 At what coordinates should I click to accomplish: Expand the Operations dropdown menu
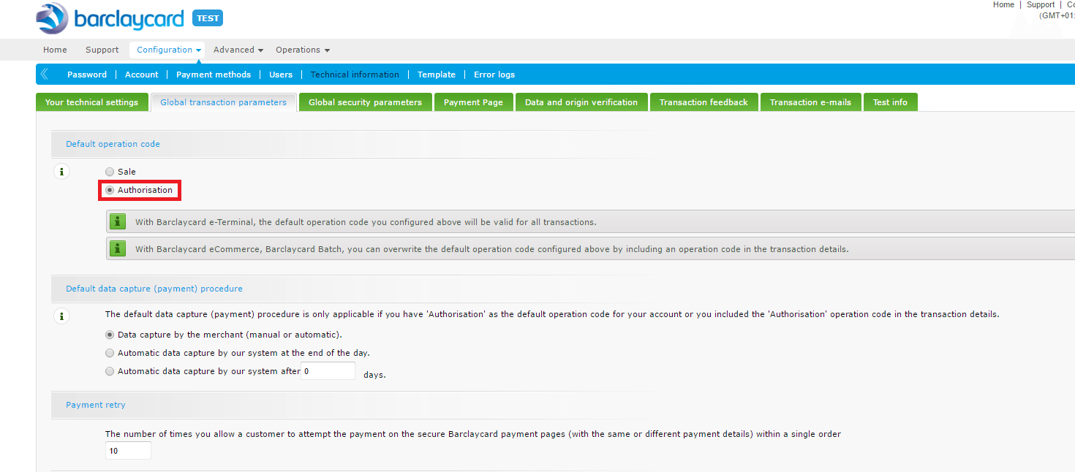tap(303, 50)
